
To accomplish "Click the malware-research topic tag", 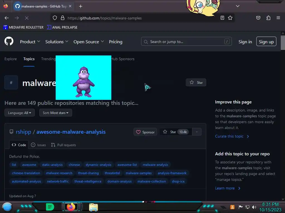I will point(59,173).
